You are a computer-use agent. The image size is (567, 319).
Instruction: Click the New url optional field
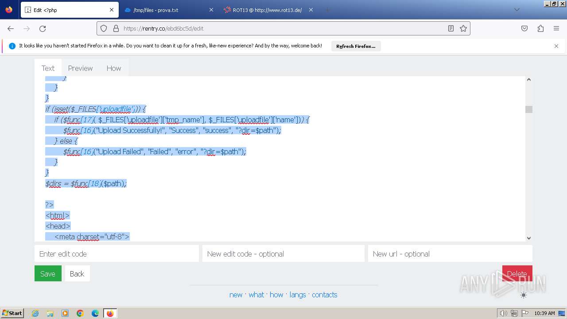(x=450, y=254)
